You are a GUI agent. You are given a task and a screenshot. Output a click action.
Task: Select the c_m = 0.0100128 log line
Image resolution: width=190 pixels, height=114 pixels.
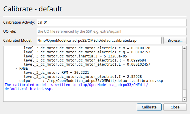coord(87,48)
